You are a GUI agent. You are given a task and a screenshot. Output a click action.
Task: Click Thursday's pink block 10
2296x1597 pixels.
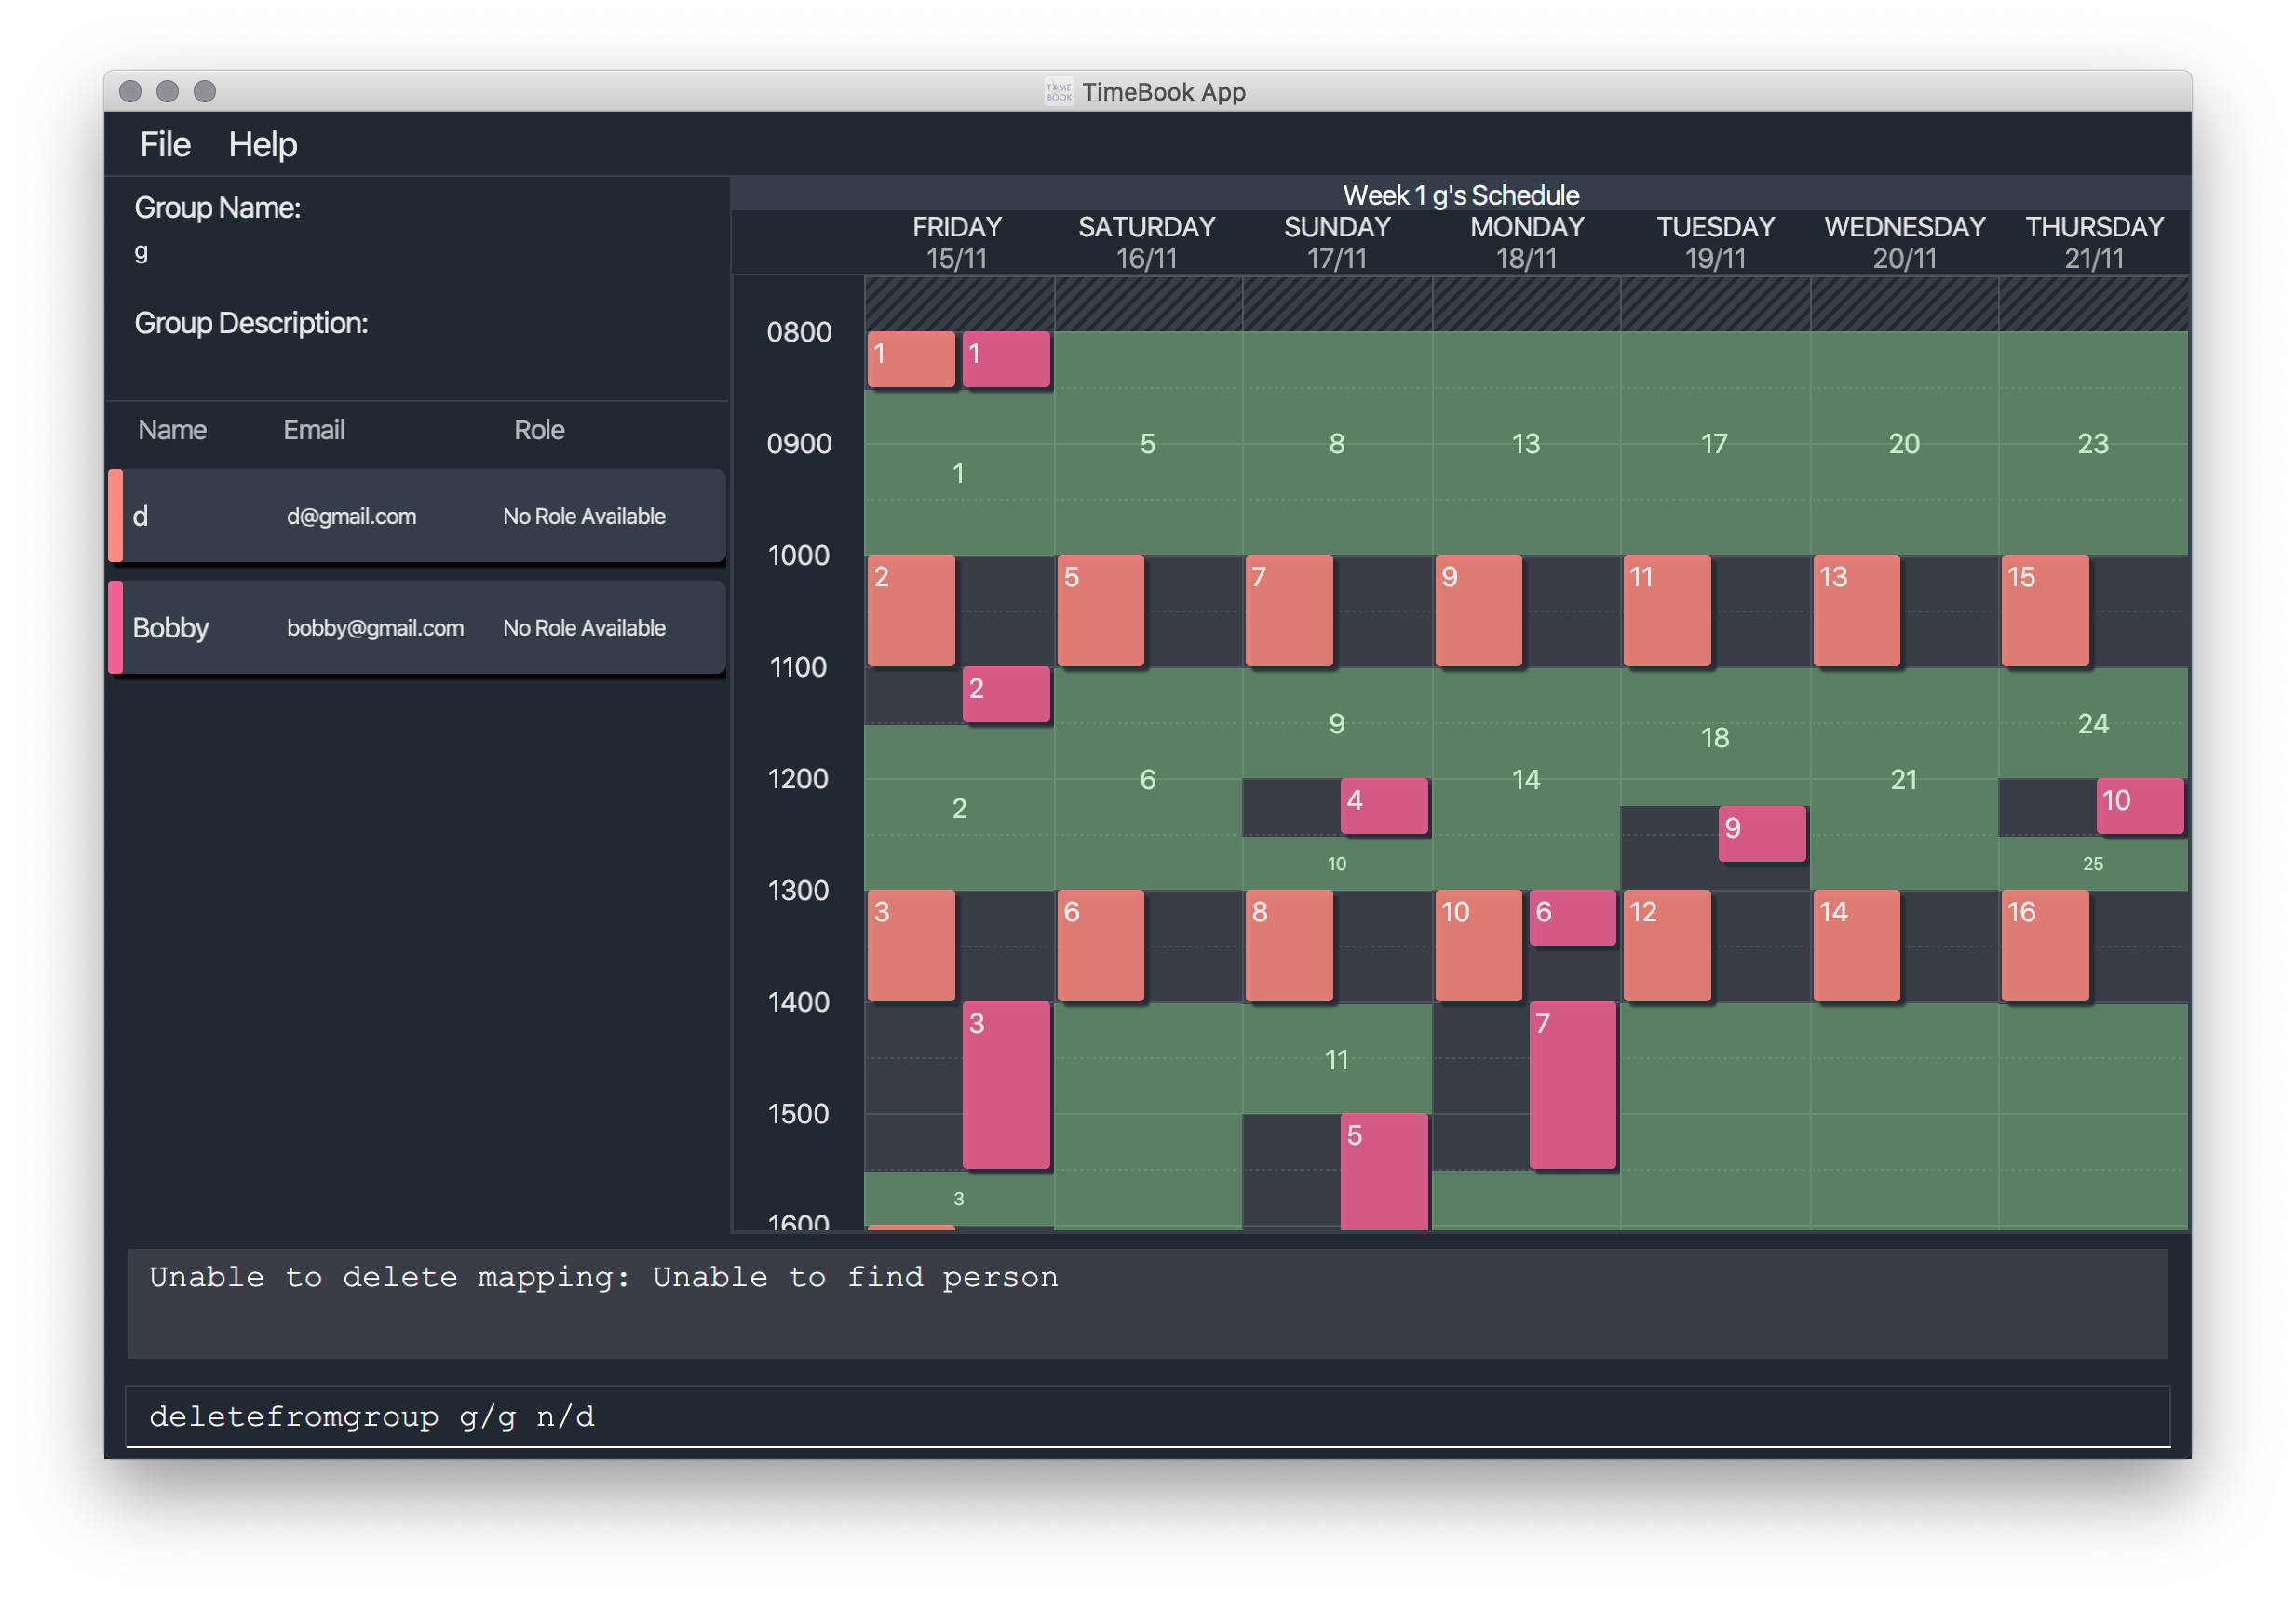click(2139, 806)
